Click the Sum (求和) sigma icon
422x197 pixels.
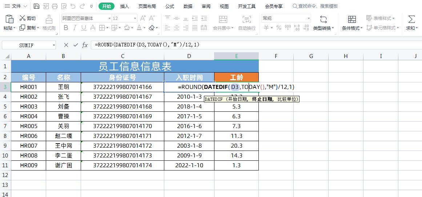tap(411, 19)
